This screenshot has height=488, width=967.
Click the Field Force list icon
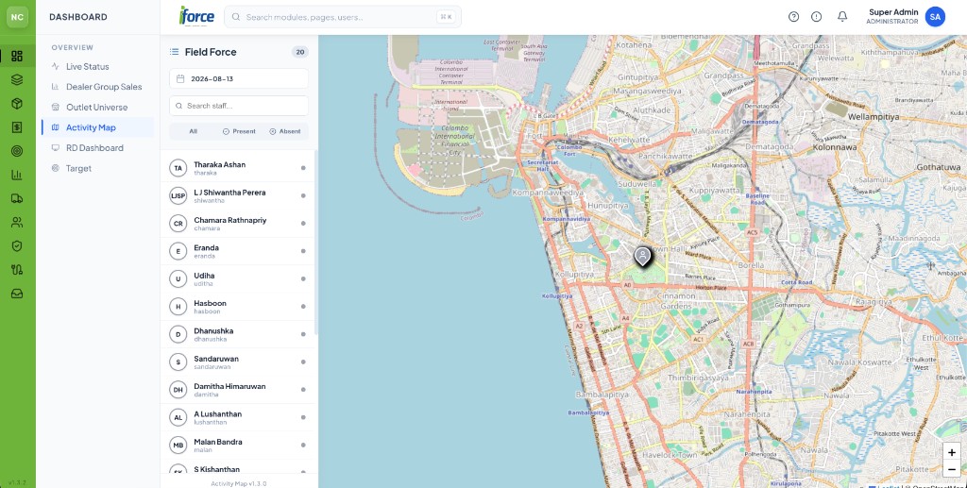175,52
